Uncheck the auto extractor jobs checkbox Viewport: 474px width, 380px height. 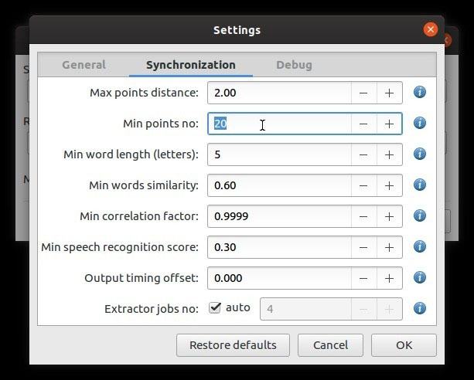(x=215, y=308)
